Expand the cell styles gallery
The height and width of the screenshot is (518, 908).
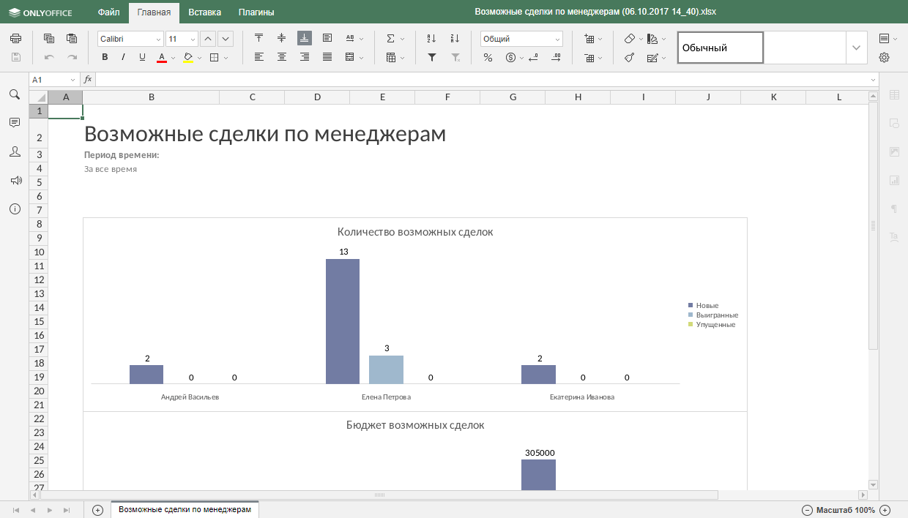856,48
